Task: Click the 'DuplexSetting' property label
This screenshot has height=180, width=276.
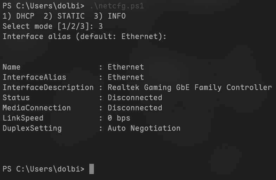Action: [x=32, y=128]
